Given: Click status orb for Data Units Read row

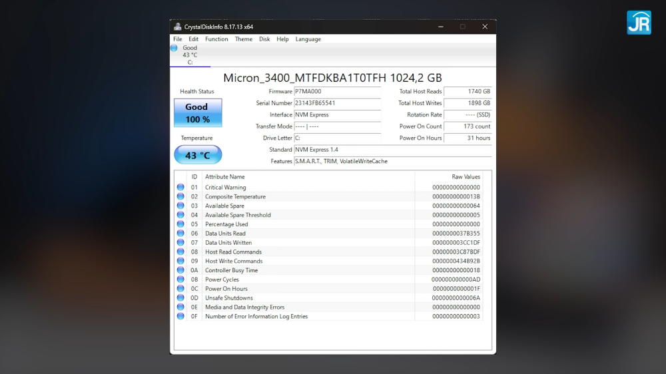Looking at the screenshot, I should click(180, 233).
